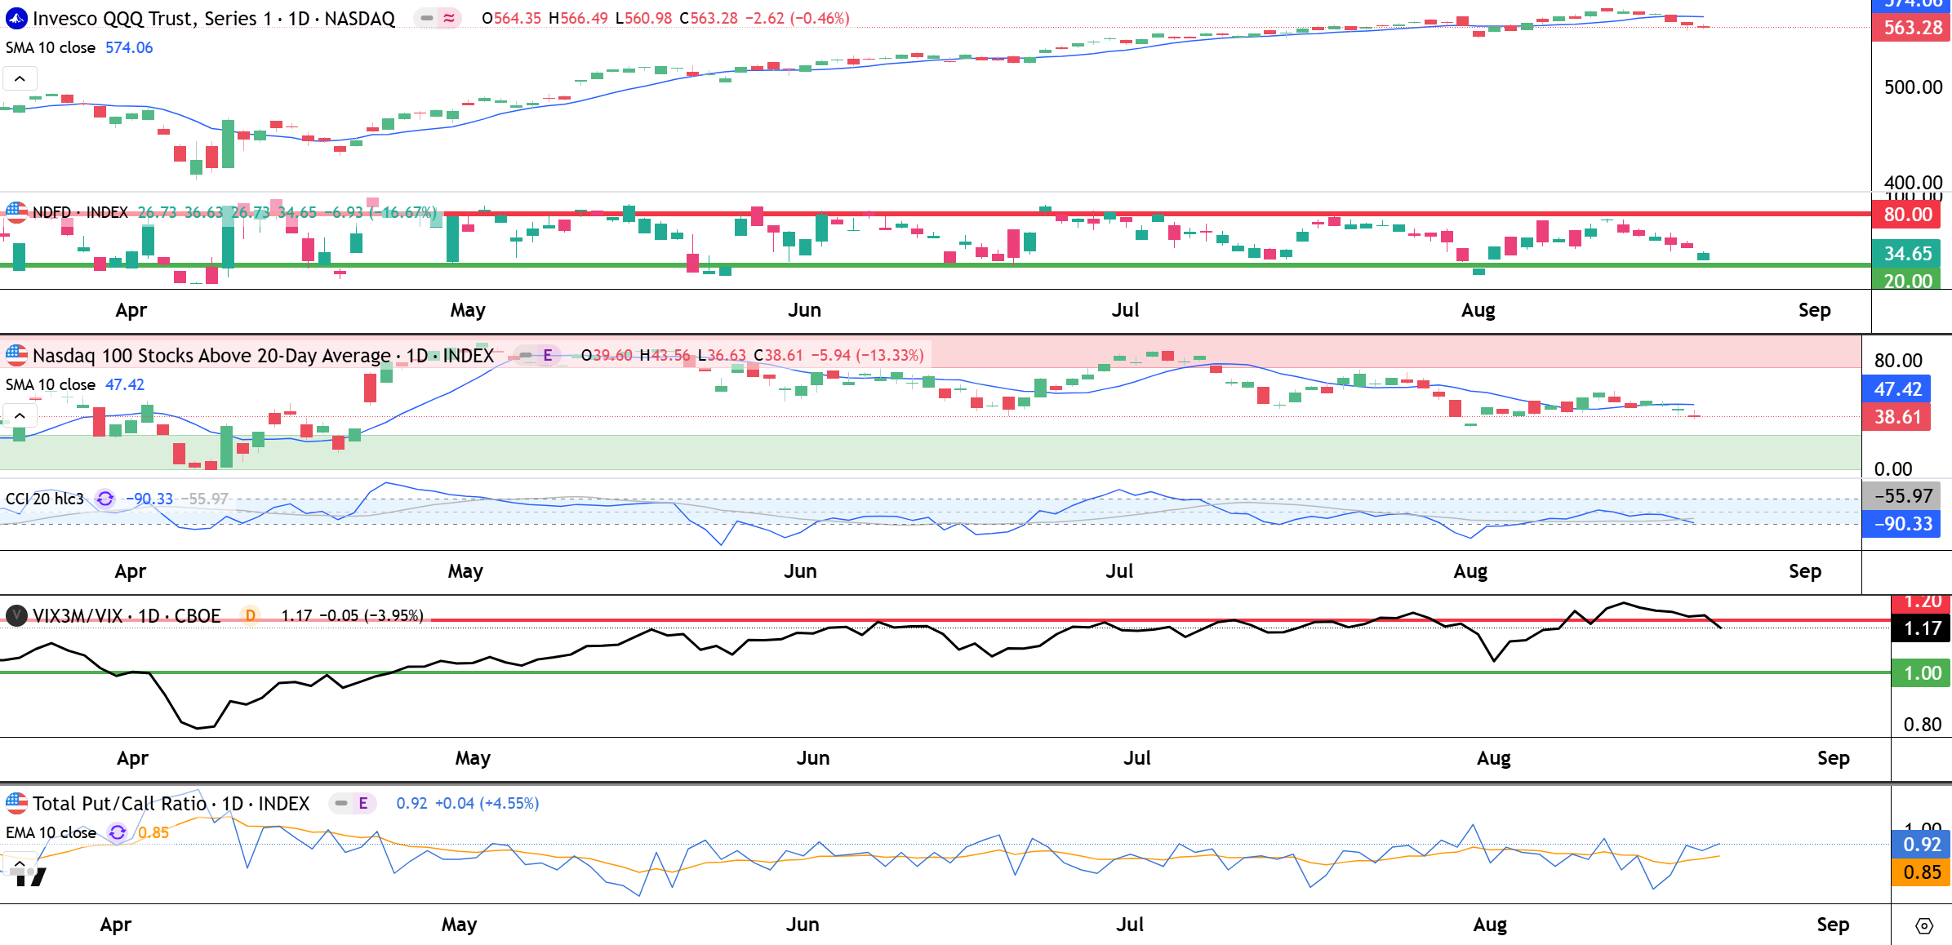1952x945 pixels.
Task: Toggle the gray dash pill on Put/Call Ratio
Action: coord(341,804)
